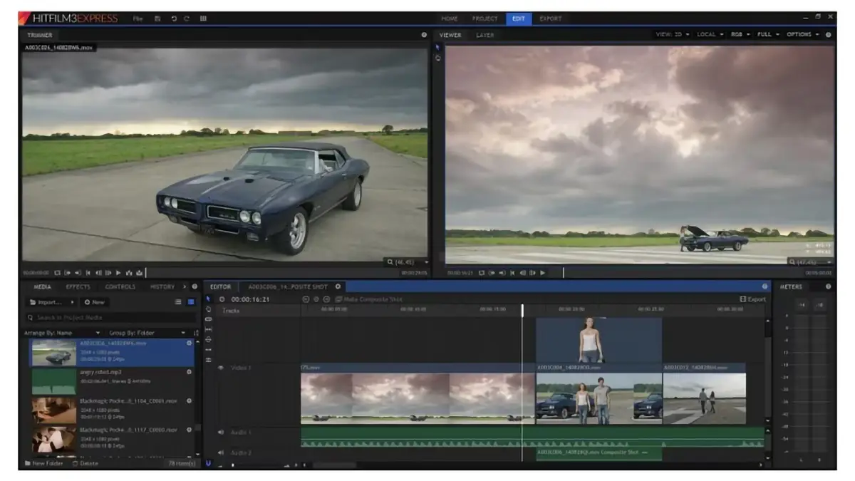Open the viewer Options dropdown
This screenshot has width=855, height=481.
pos(803,34)
